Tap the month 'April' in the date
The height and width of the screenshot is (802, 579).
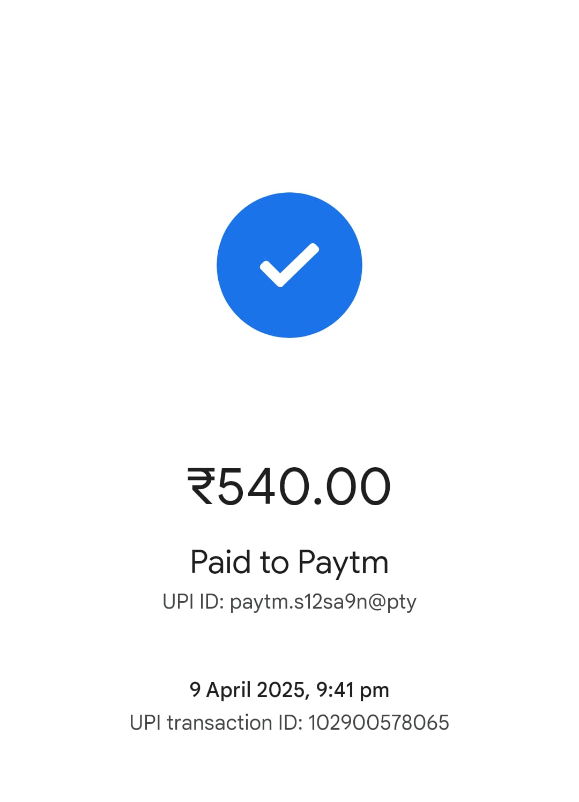pos(229,691)
